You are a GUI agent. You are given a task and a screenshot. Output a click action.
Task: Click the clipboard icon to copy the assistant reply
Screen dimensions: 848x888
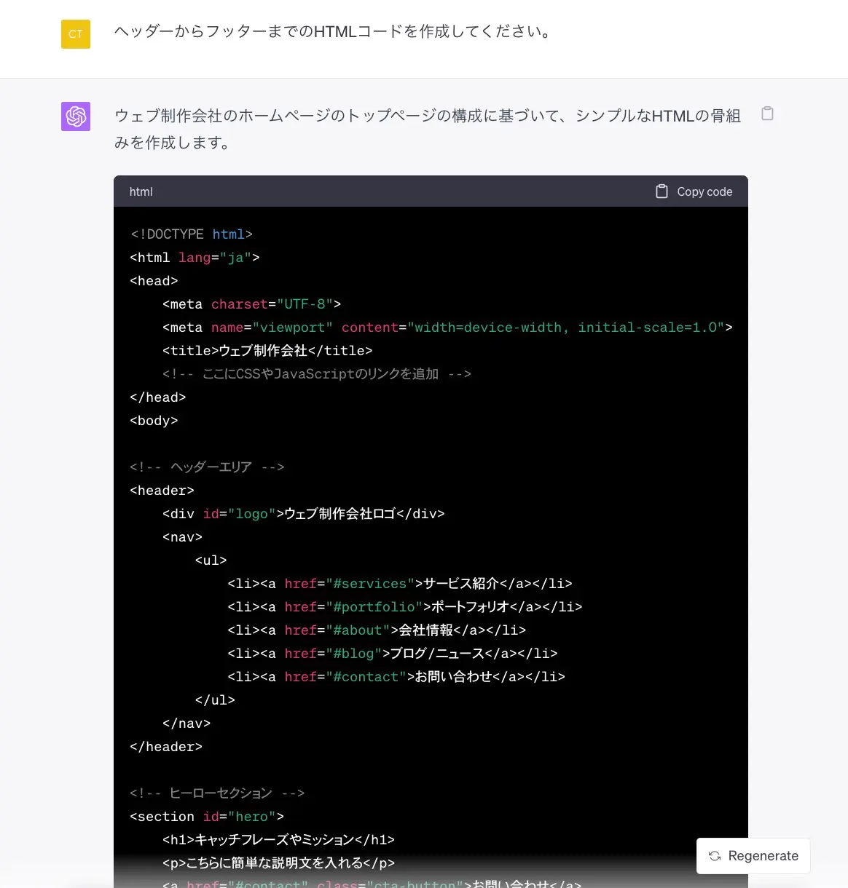pos(766,114)
